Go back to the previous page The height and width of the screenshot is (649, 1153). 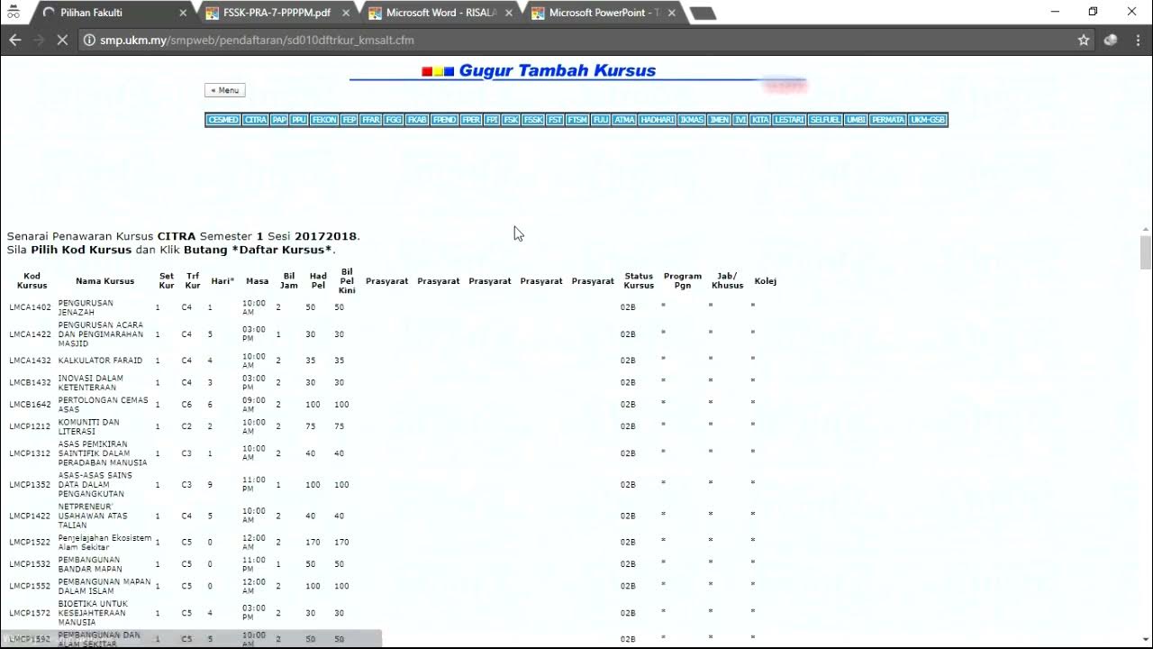(x=14, y=40)
